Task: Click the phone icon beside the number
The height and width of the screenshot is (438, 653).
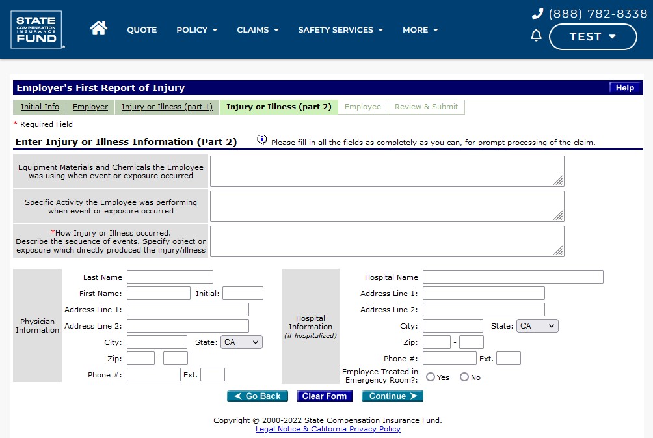Action: tap(537, 14)
